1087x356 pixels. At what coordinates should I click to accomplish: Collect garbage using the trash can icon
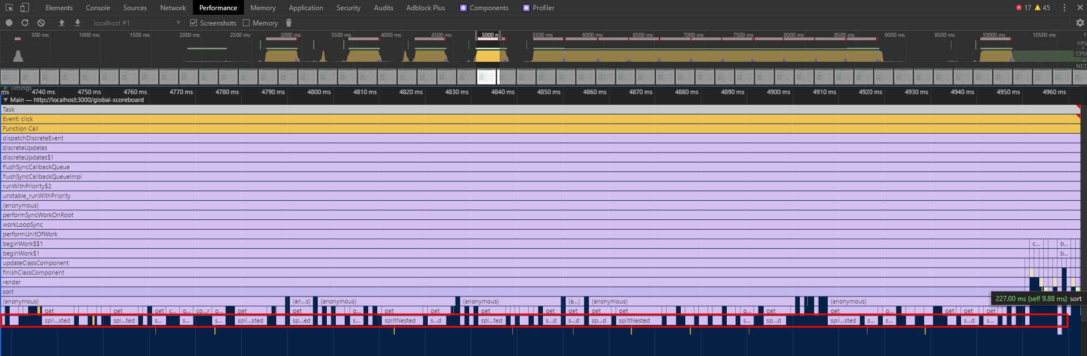(289, 23)
